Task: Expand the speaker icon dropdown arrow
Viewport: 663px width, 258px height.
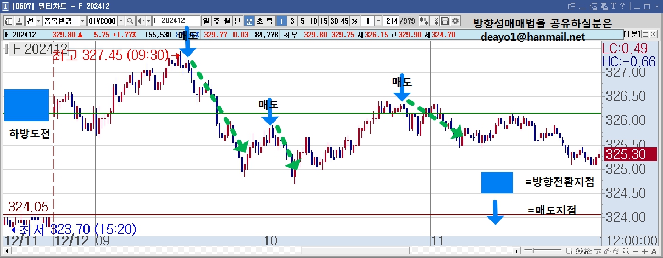Action: pos(148,21)
